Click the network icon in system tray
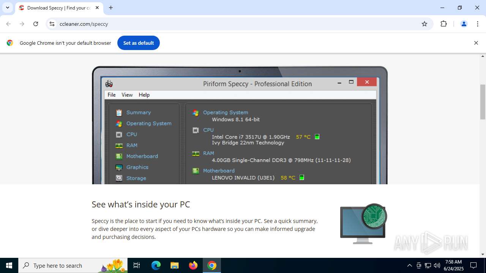 pos(428,265)
